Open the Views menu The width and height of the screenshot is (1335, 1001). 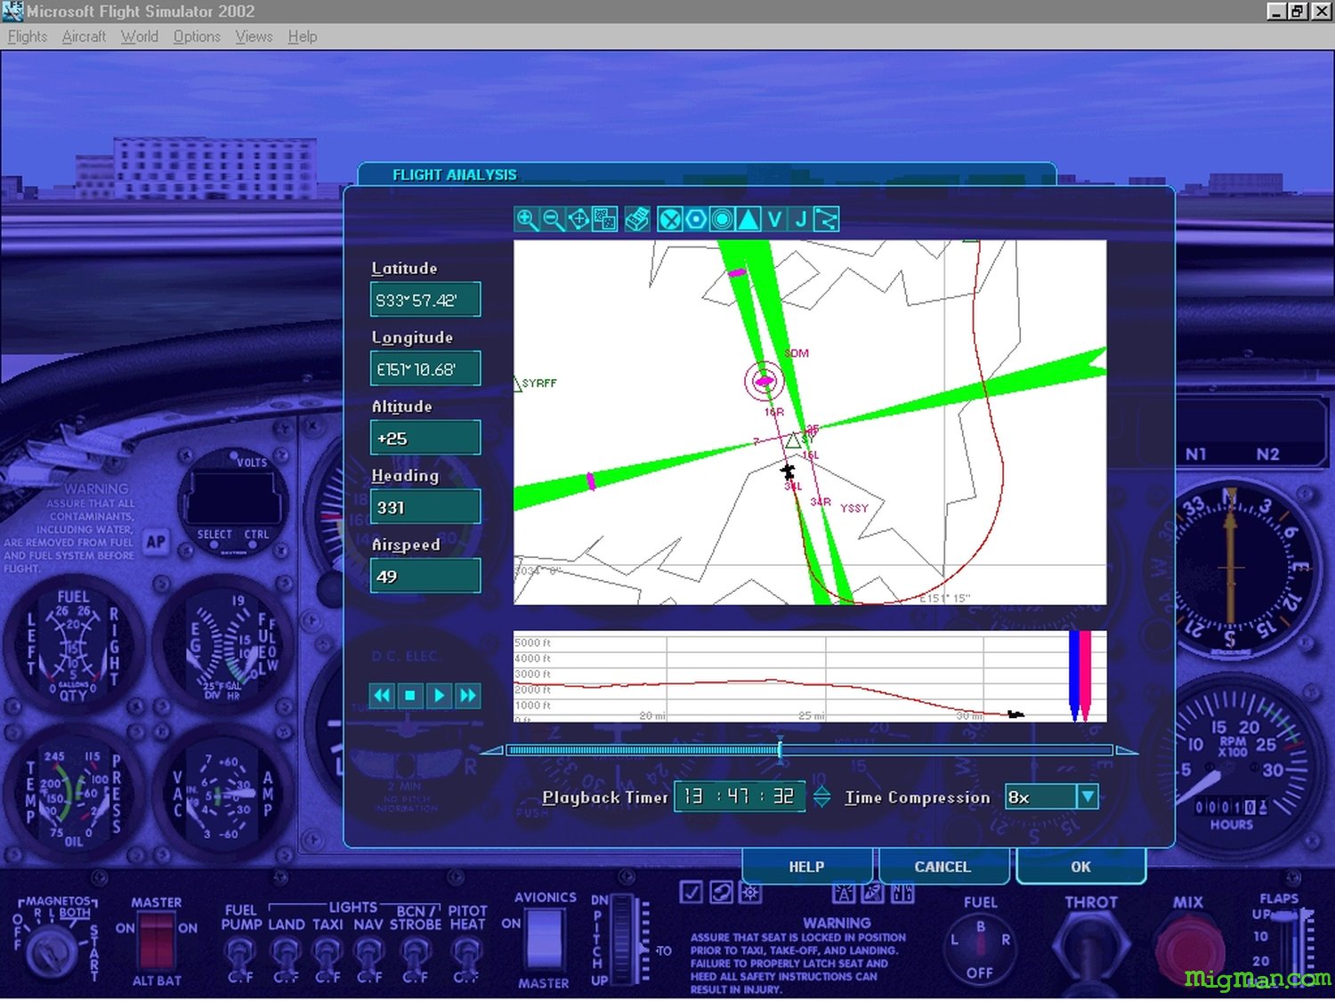click(254, 36)
